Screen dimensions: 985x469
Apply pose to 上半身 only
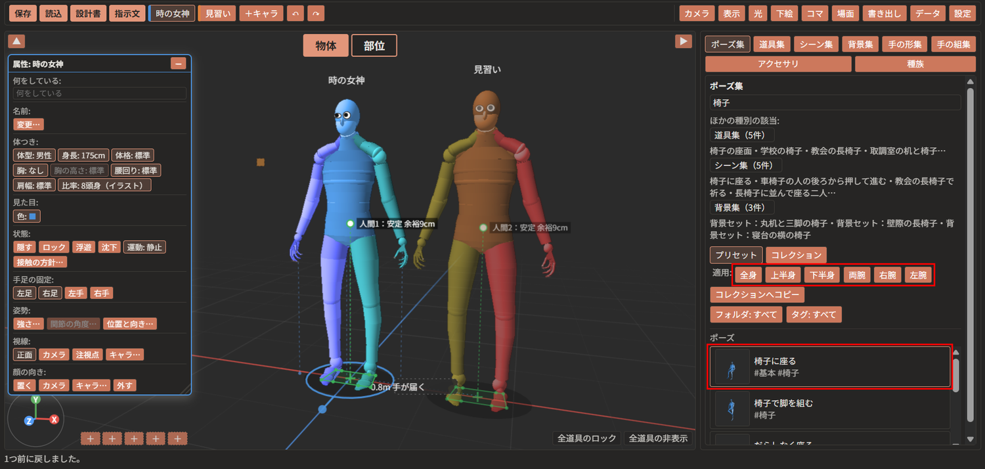pyautogui.click(x=783, y=275)
